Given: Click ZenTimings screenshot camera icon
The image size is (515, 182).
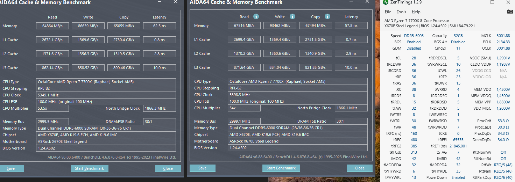Looking at the screenshot, I should tap(510, 12).
